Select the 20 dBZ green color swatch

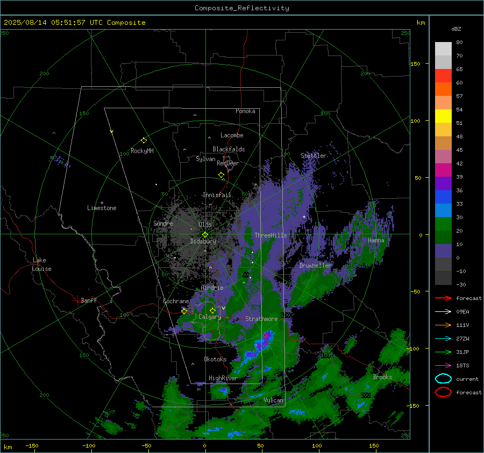[443, 237]
